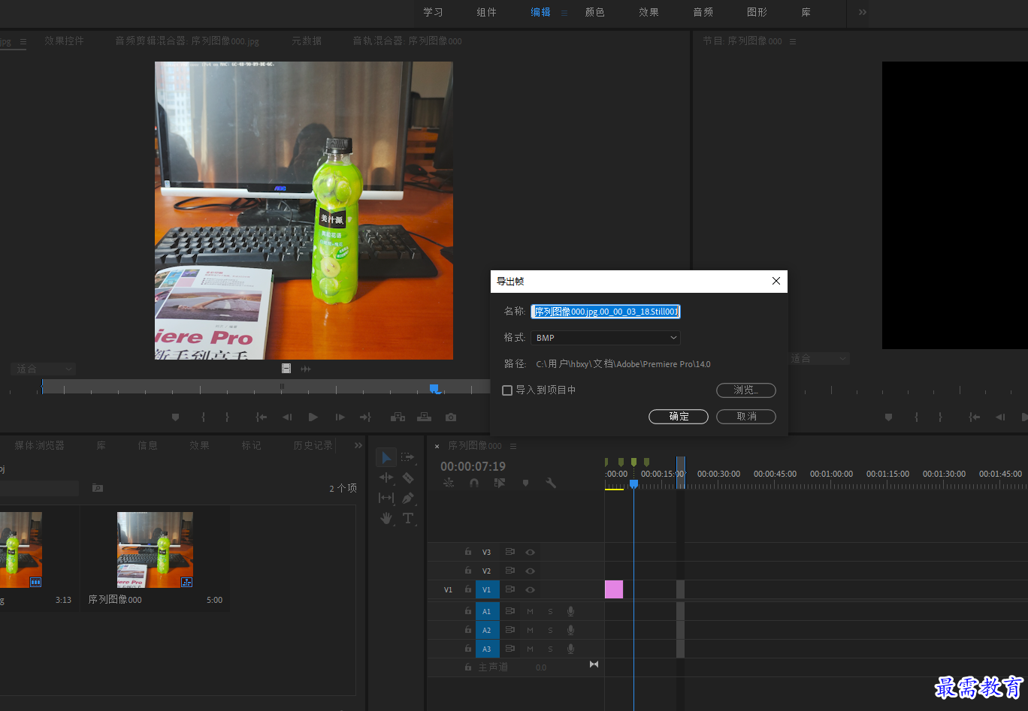
Task: Open timeline 序列图像000 panel menu
Action: pyautogui.click(x=513, y=446)
